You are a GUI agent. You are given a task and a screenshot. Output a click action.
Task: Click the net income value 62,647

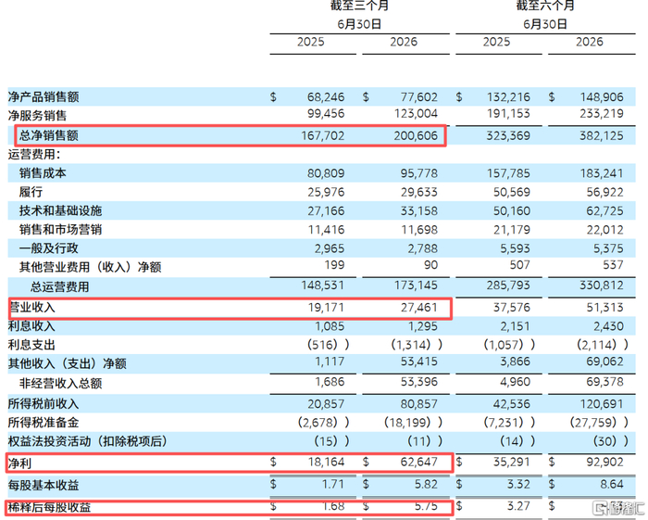pyautogui.click(x=418, y=462)
